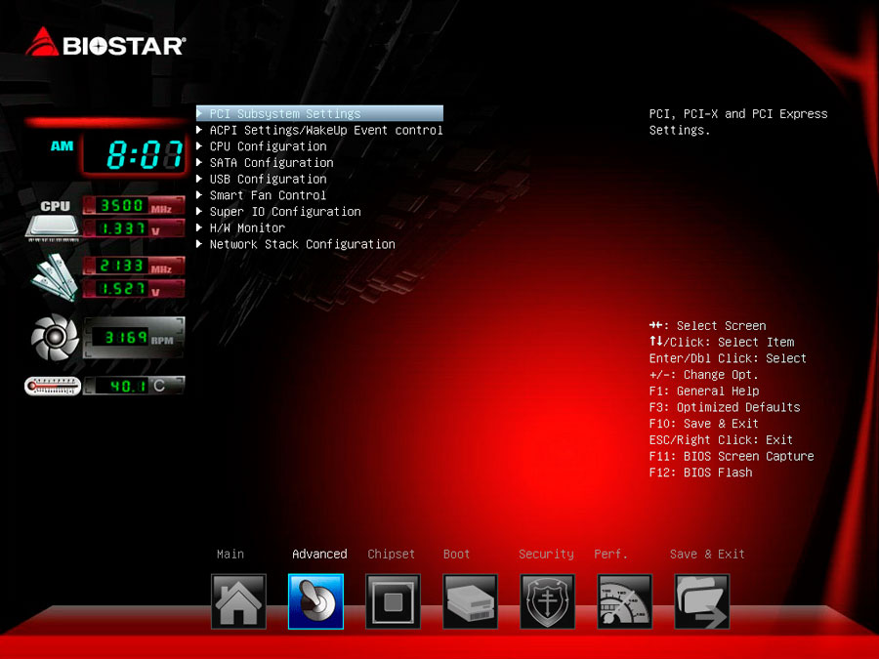Click the thermometer temperature icon
879x659 pixels.
53,386
